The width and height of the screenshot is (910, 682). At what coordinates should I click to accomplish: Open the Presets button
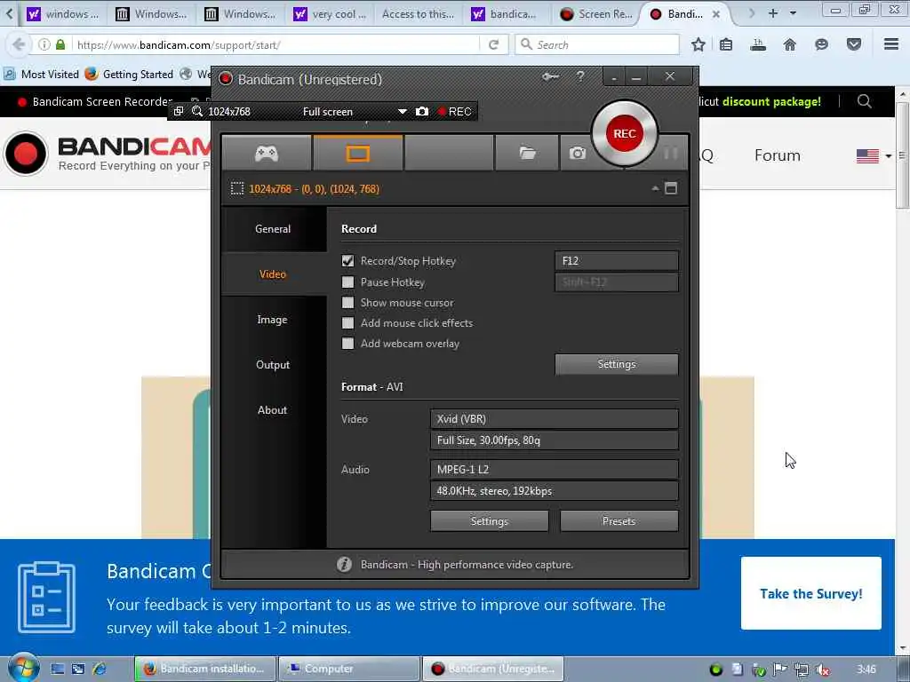tap(619, 520)
